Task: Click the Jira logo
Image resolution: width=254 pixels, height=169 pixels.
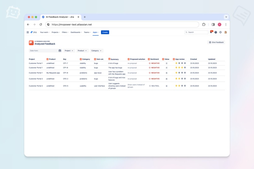Action: tap(33, 32)
